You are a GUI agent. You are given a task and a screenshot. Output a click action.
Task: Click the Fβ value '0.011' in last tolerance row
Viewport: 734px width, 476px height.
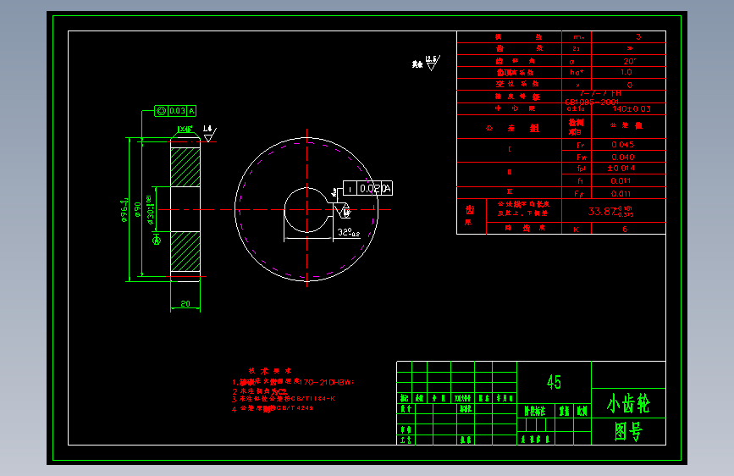621,193
